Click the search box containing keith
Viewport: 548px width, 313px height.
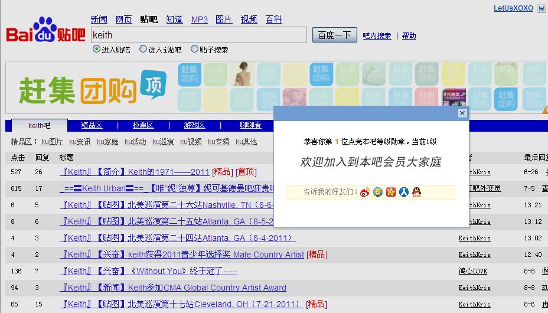199,35
